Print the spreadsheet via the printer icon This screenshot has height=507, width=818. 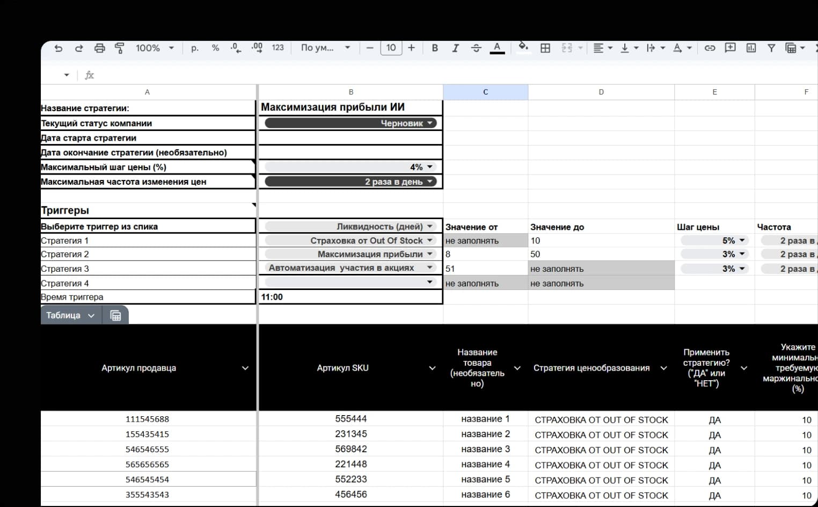pyautogui.click(x=99, y=48)
